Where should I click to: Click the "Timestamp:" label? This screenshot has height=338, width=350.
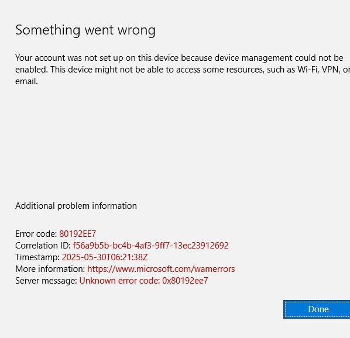[37, 257]
